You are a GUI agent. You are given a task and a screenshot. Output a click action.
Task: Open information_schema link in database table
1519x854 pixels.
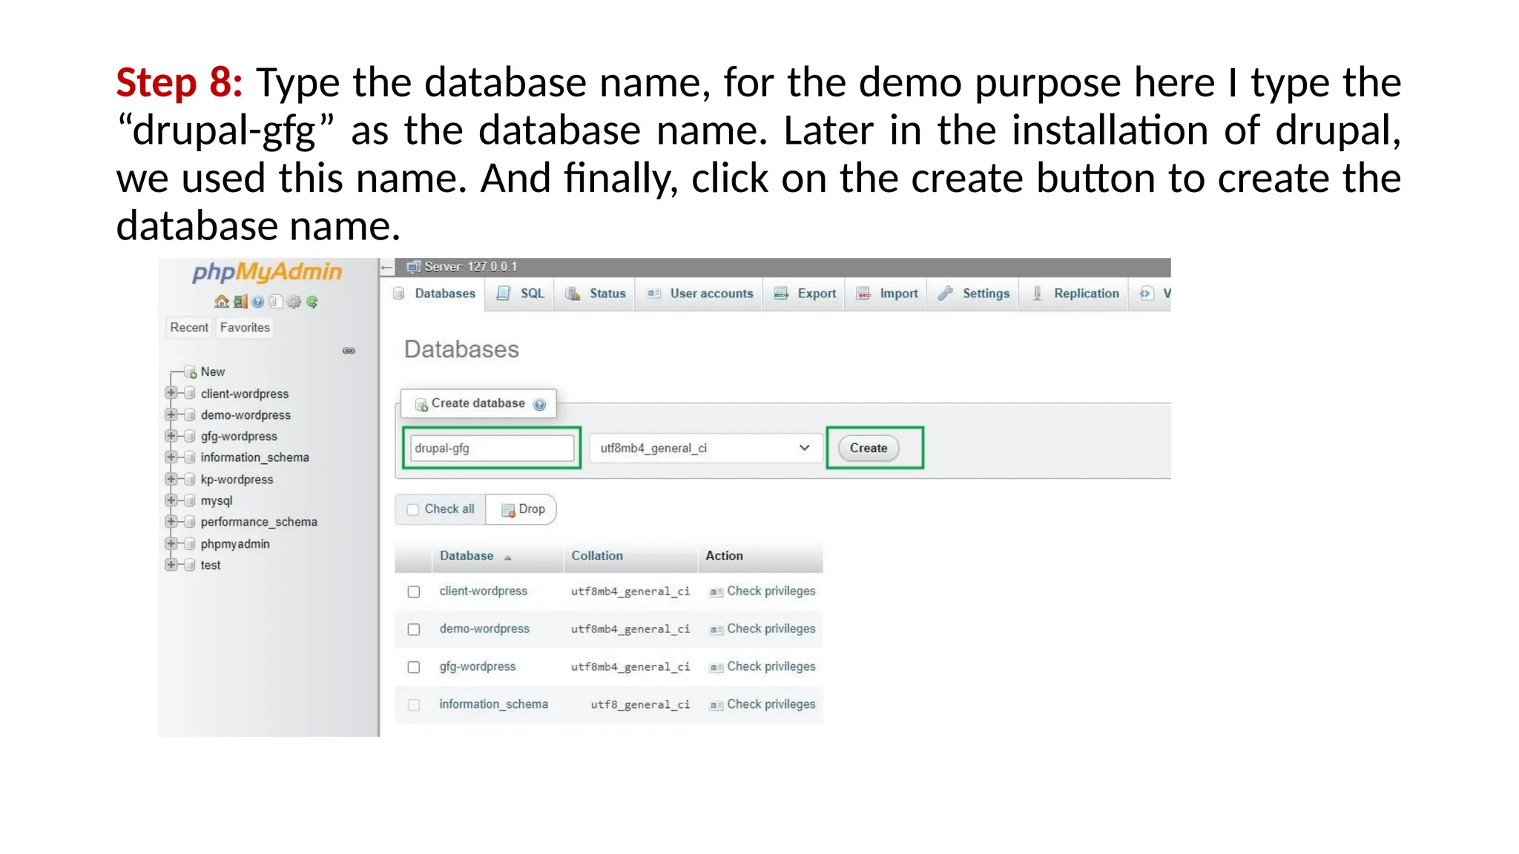pyautogui.click(x=494, y=704)
